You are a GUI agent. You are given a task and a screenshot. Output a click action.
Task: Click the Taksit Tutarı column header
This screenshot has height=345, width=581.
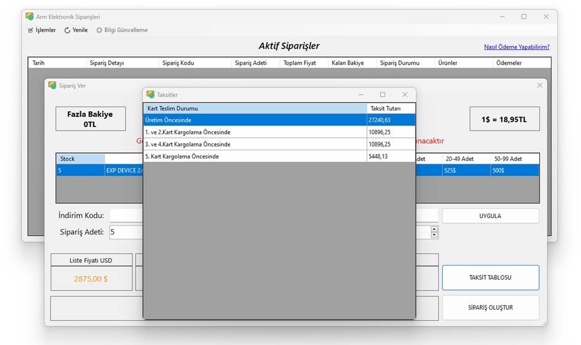(390, 108)
